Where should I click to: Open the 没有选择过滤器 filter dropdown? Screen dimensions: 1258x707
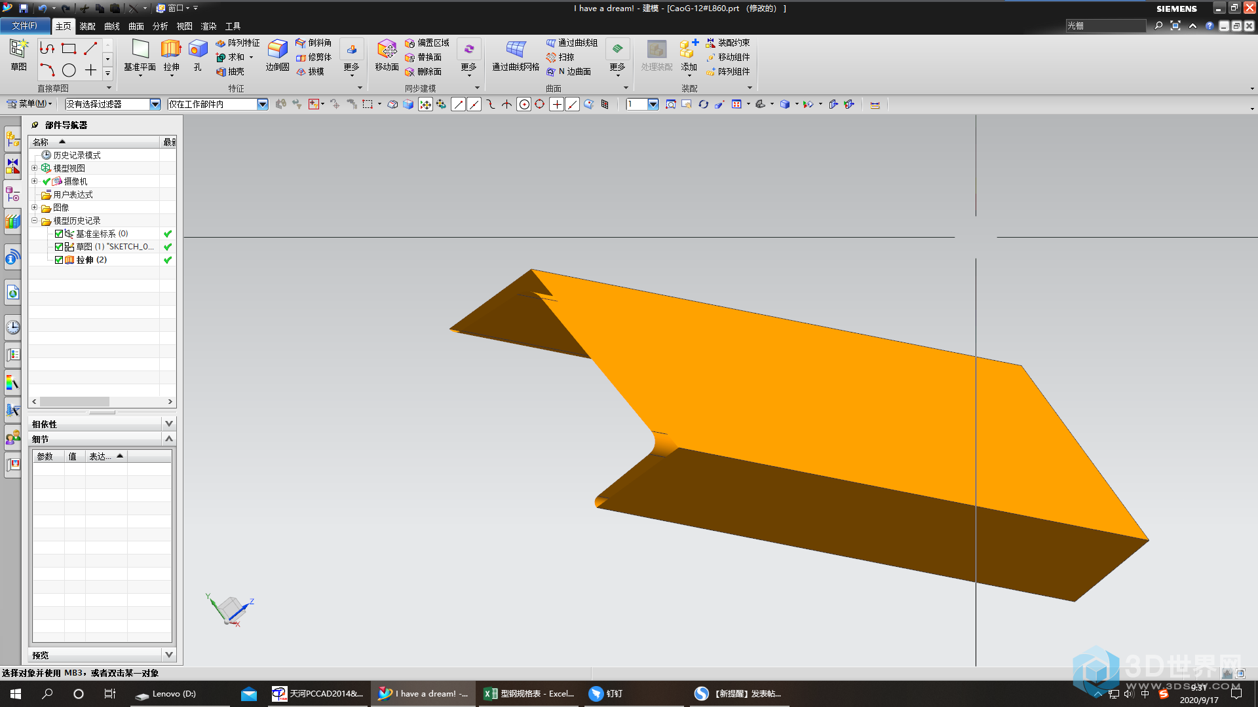coord(155,104)
